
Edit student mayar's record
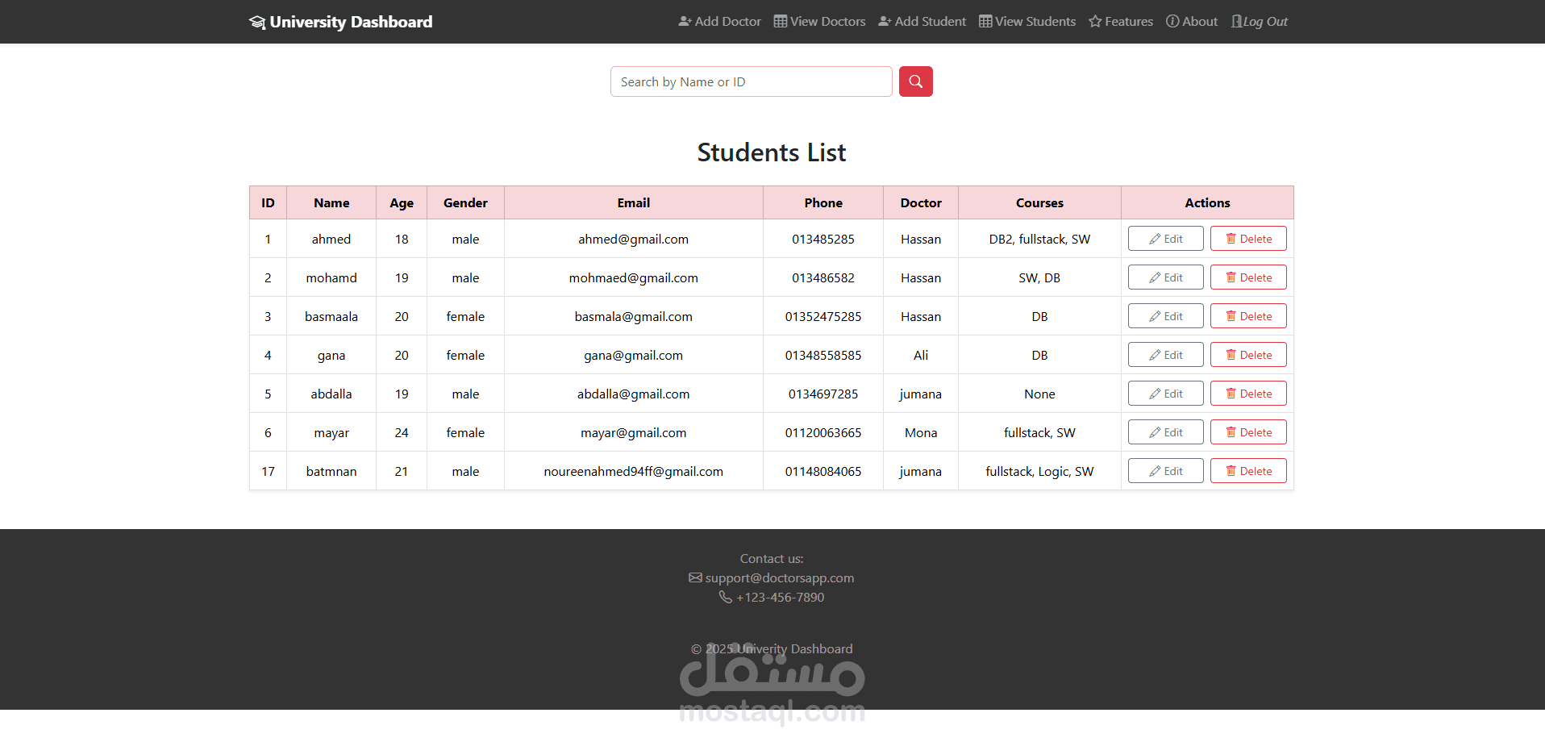(1166, 432)
